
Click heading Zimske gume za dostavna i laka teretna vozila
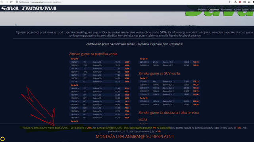169,116
